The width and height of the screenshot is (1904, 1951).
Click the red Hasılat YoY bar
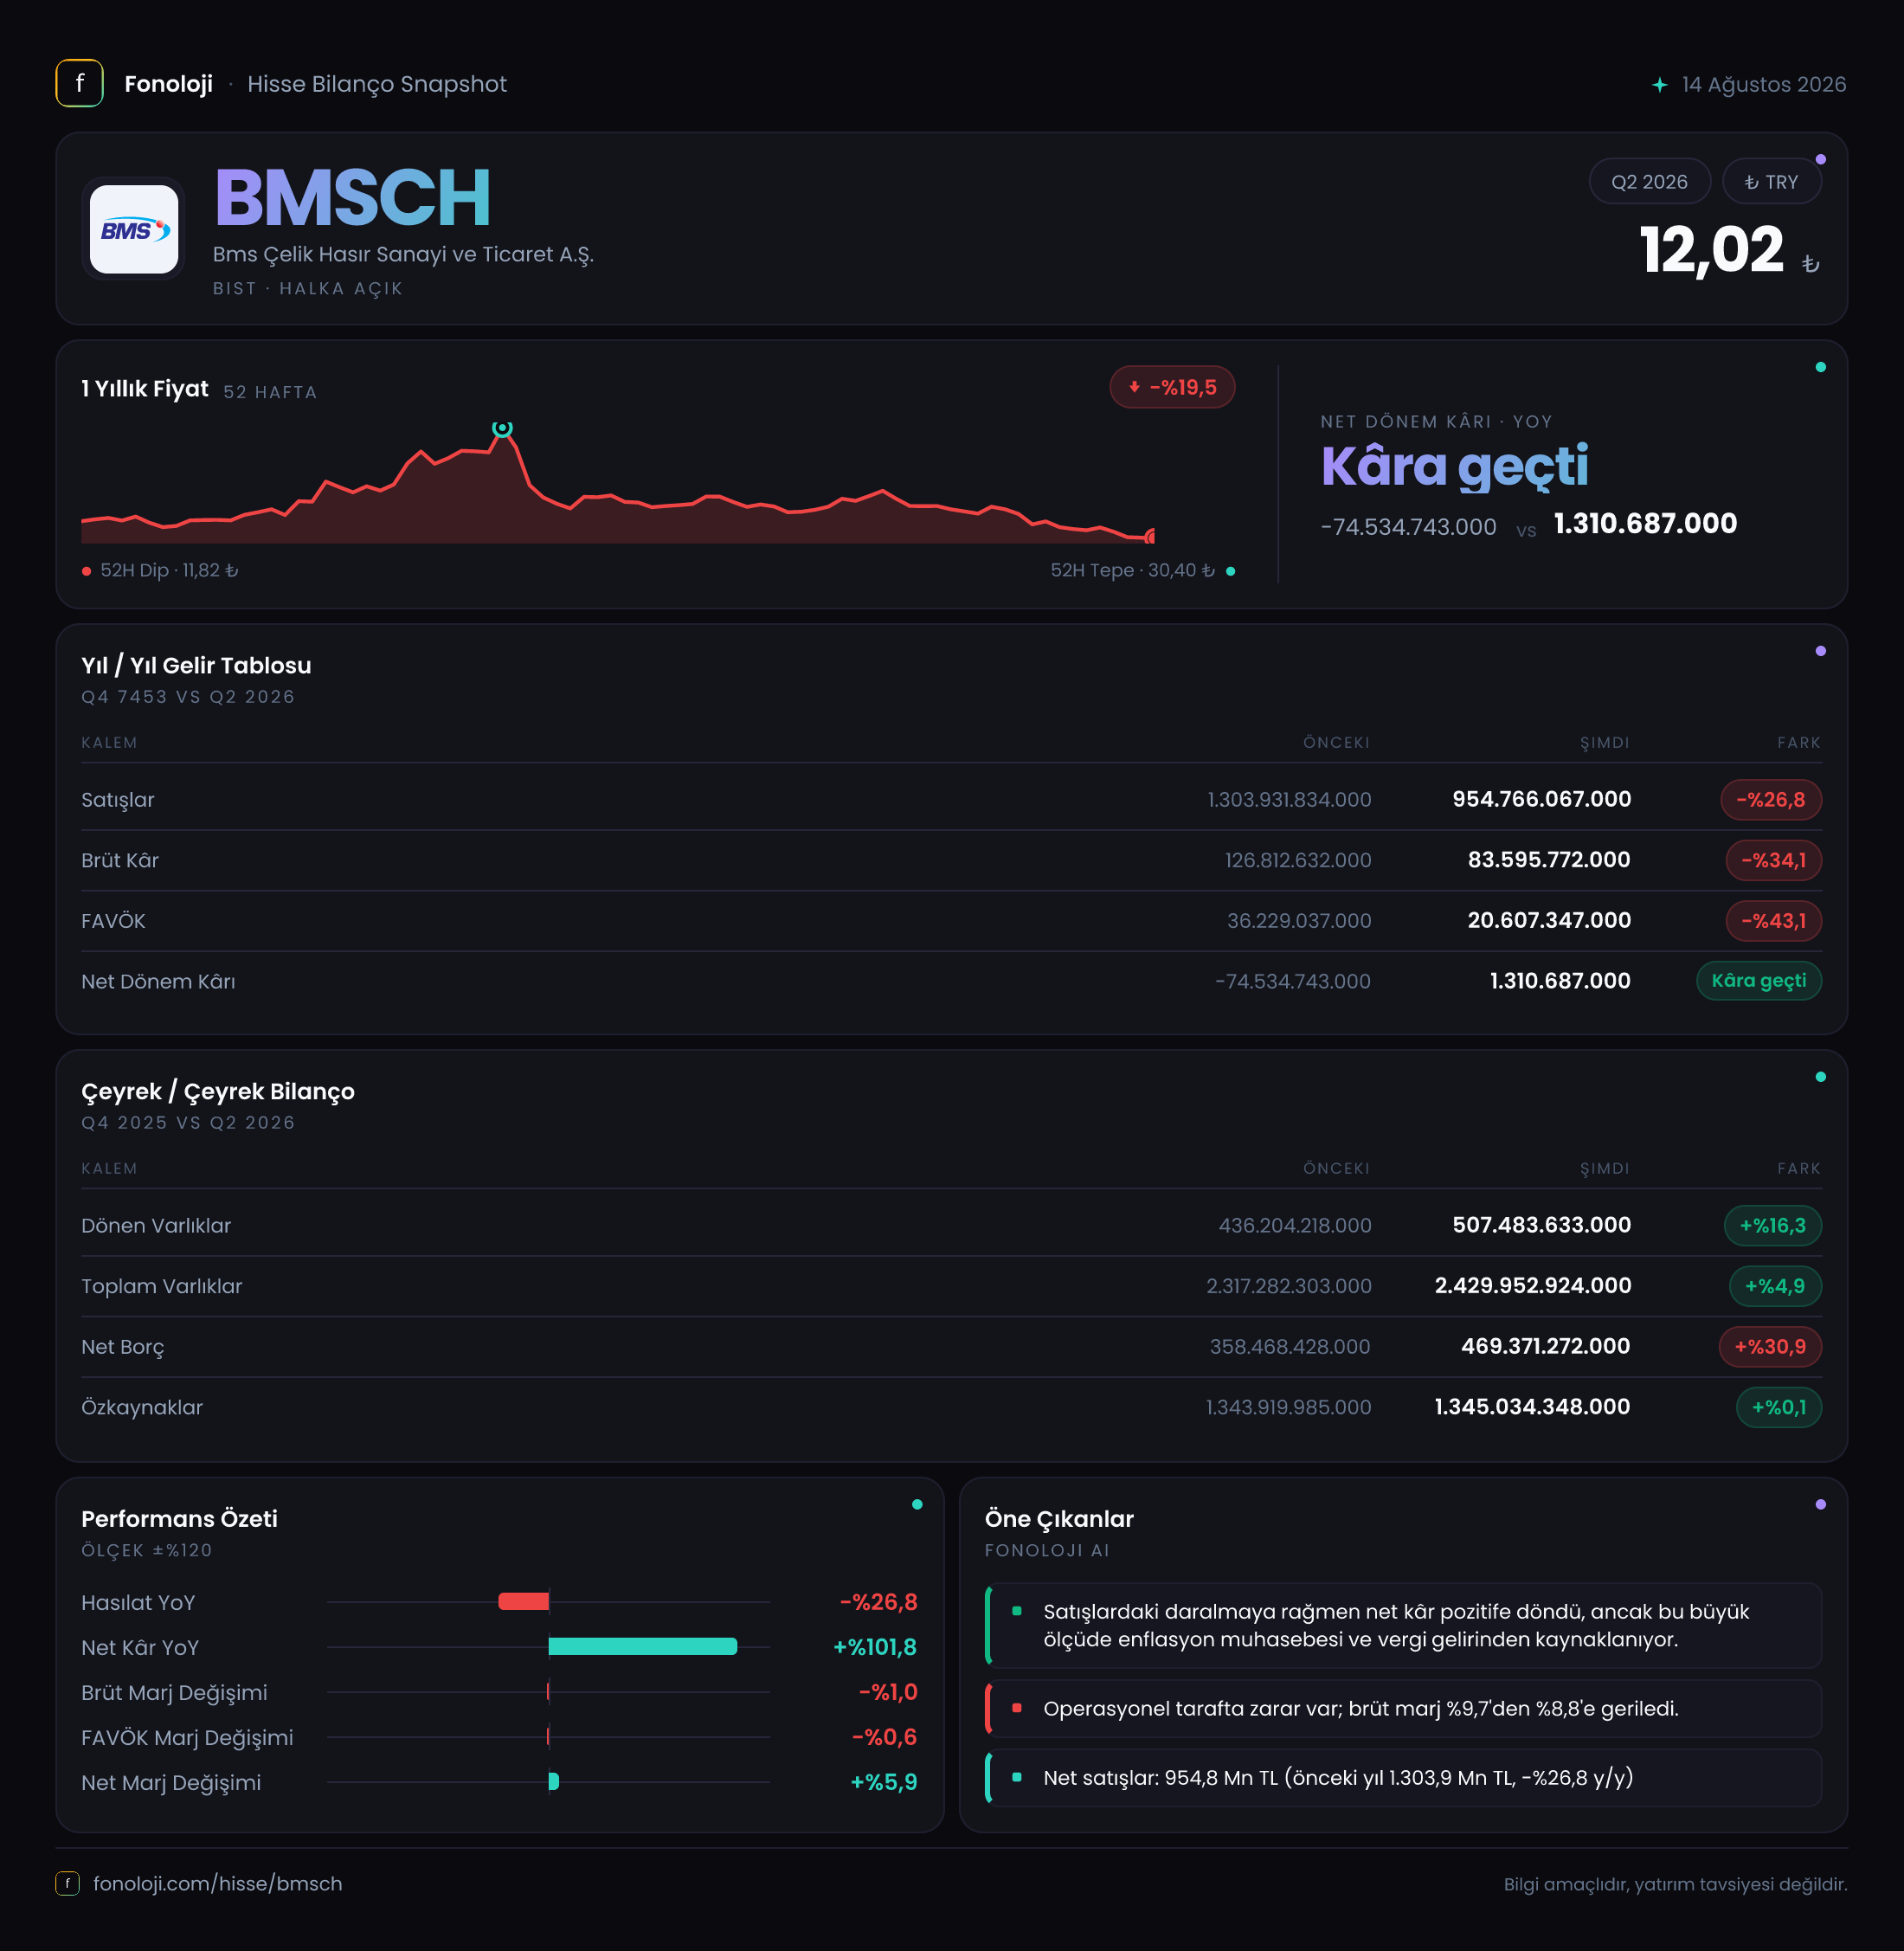tap(523, 1602)
